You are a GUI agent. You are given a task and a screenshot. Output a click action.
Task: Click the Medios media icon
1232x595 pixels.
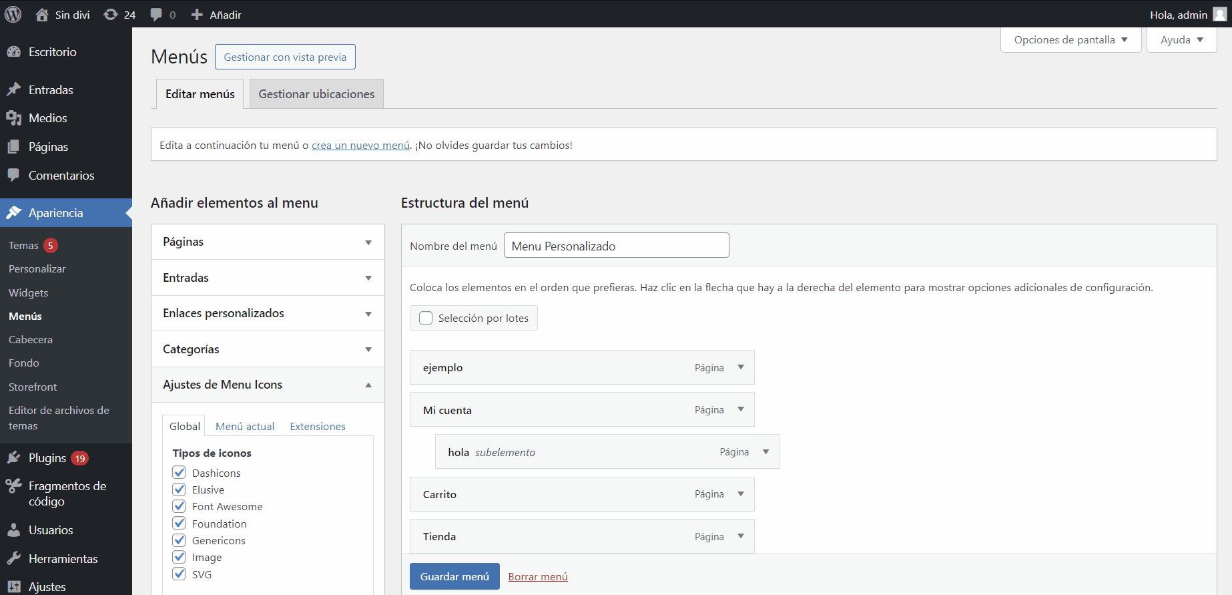click(x=13, y=118)
